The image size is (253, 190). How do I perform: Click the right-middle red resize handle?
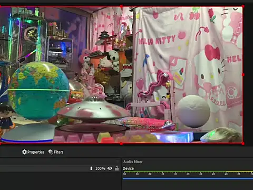click(x=243, y=75)
